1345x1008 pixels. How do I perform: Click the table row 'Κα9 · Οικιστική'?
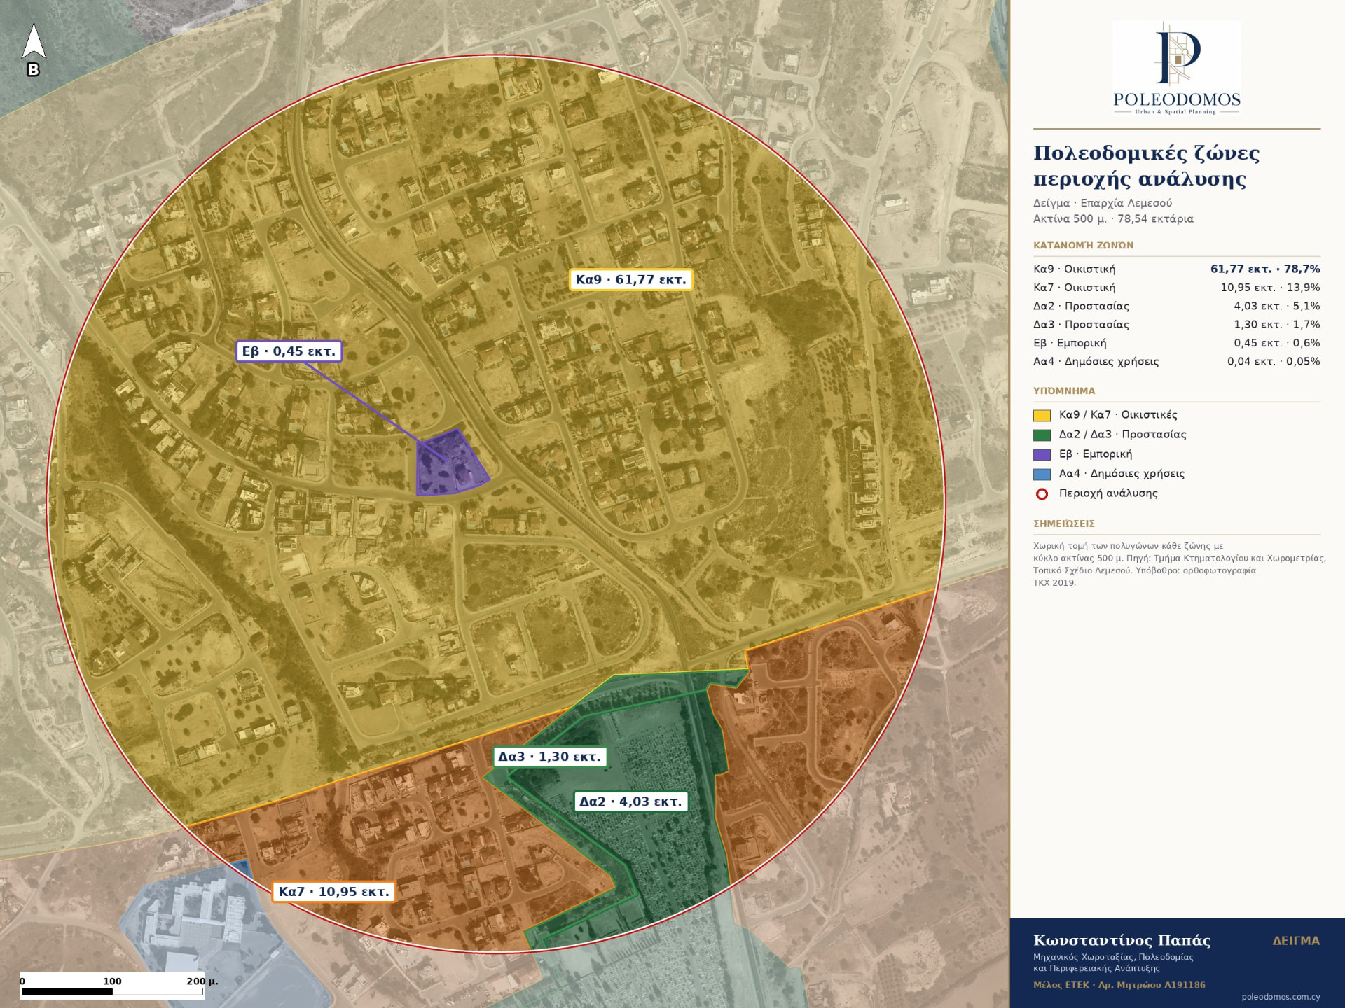pos(1177,269)
